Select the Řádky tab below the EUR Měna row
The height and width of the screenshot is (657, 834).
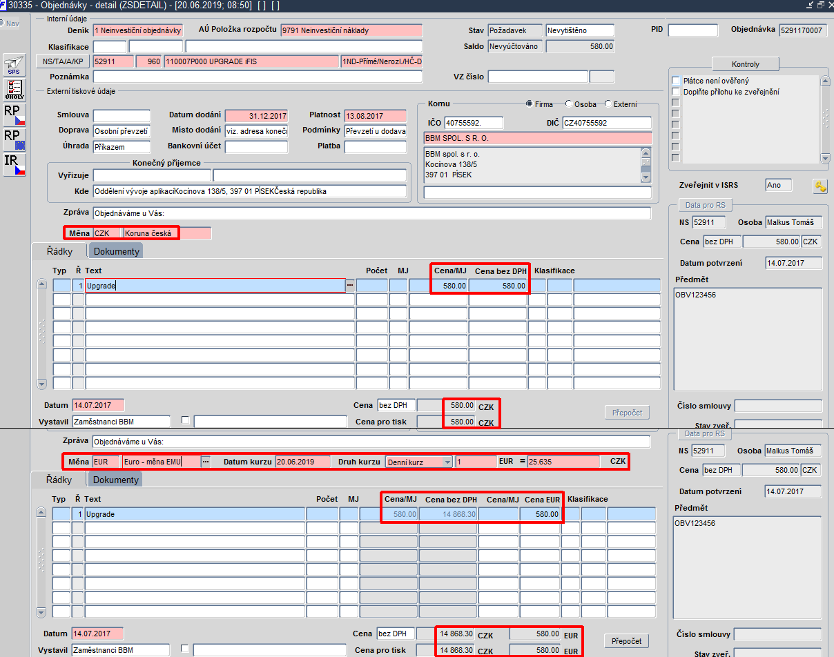click(59, 480)
